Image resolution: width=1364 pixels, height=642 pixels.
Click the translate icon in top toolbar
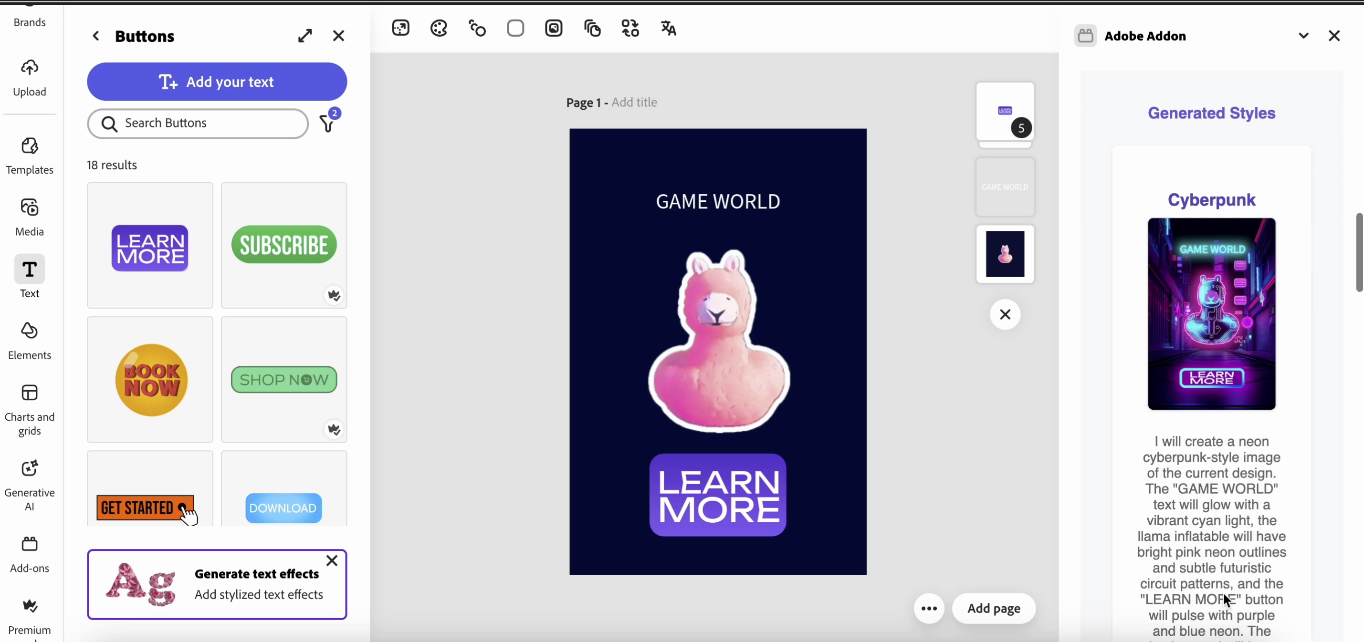click(x=669, y=28)
